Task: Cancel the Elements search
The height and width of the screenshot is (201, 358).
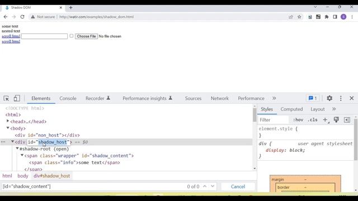Action: click(238, 186)
